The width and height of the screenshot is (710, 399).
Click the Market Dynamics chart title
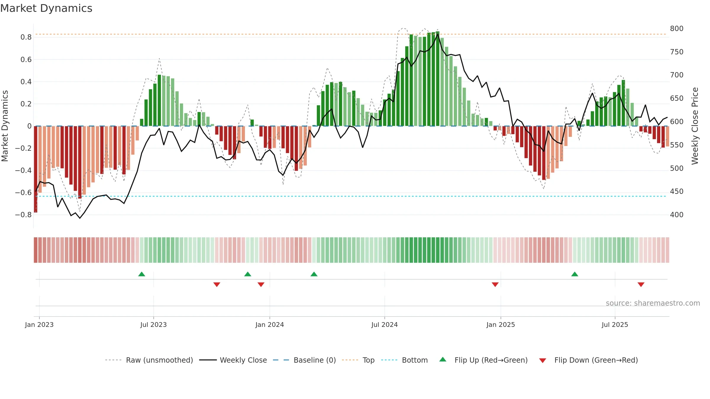tap(46, 8)
